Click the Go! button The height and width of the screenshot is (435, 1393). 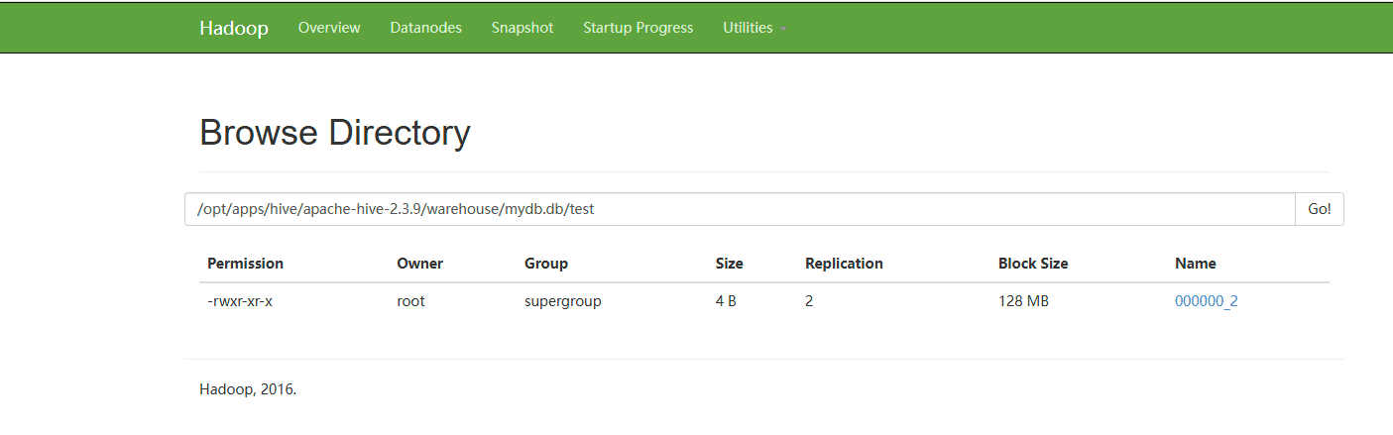pyautogui.click(x=1320, y=209)
